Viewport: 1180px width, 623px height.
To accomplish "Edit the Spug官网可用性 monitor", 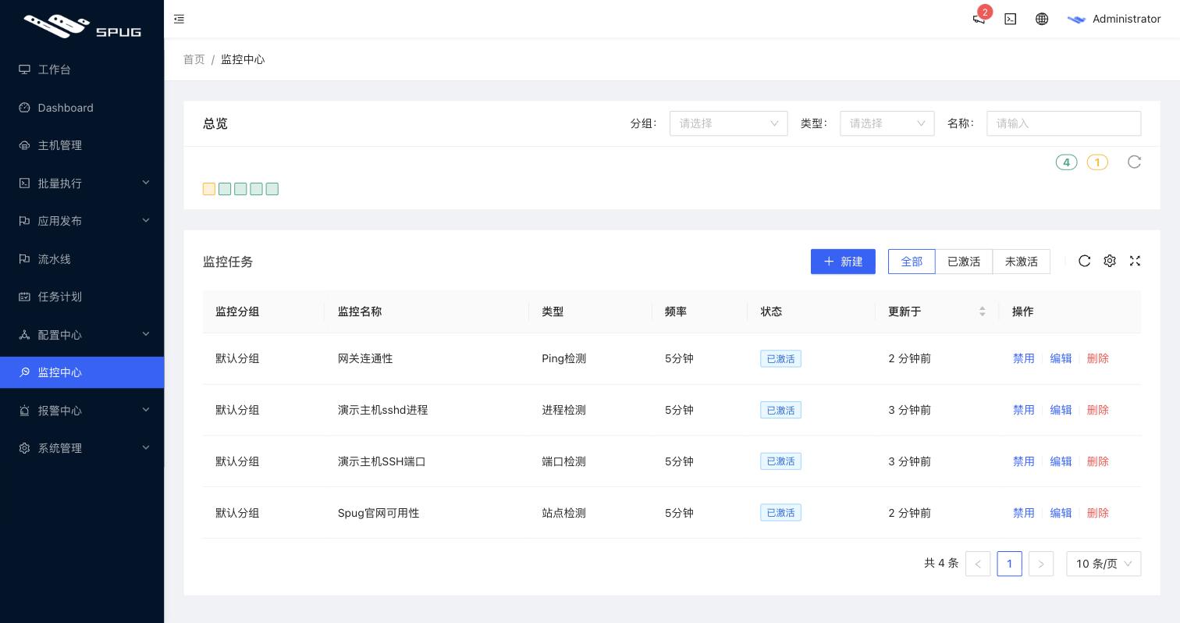I will click(x=1061, y=513).
